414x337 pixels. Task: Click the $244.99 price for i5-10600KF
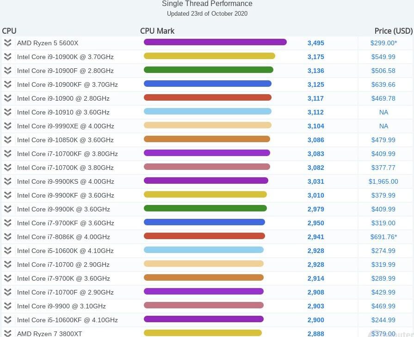tap(383, 320)
